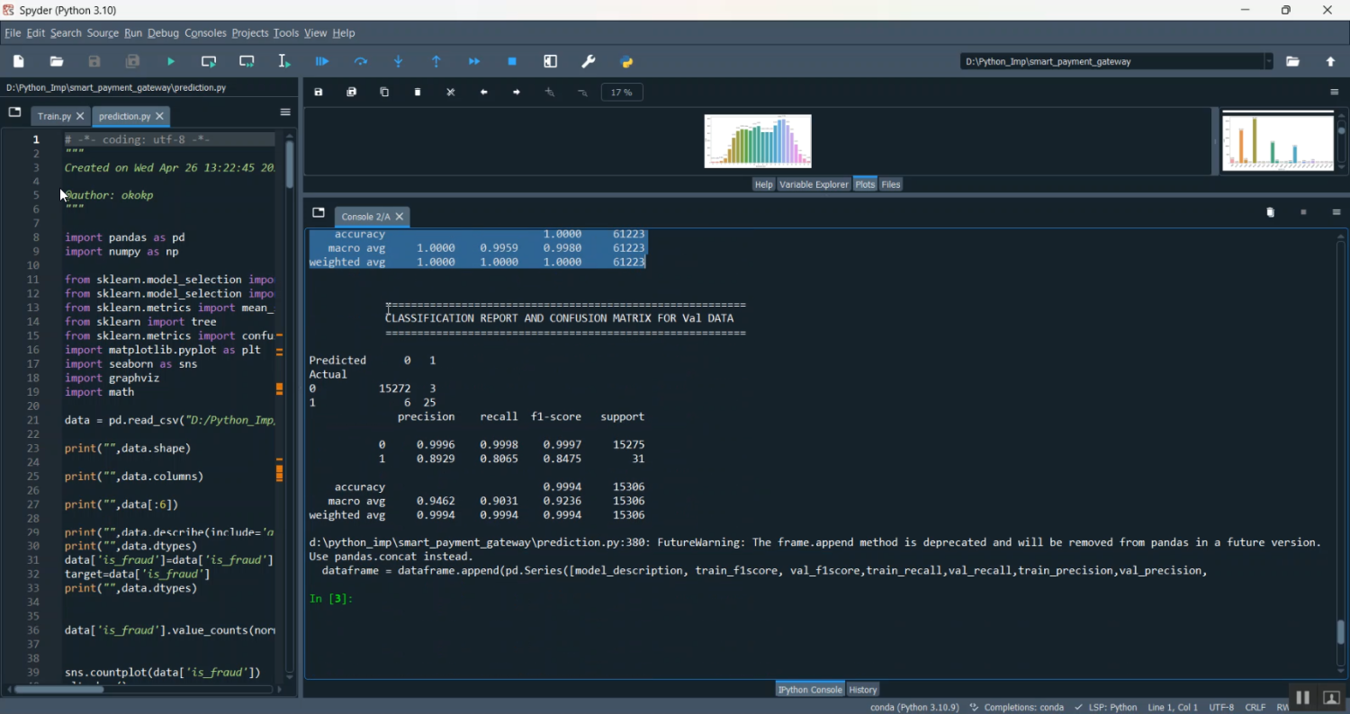
Task: Switch to the Train.py editor tab
Action: click(x=54, y=116)
